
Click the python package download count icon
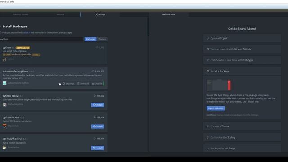(97, 47)
